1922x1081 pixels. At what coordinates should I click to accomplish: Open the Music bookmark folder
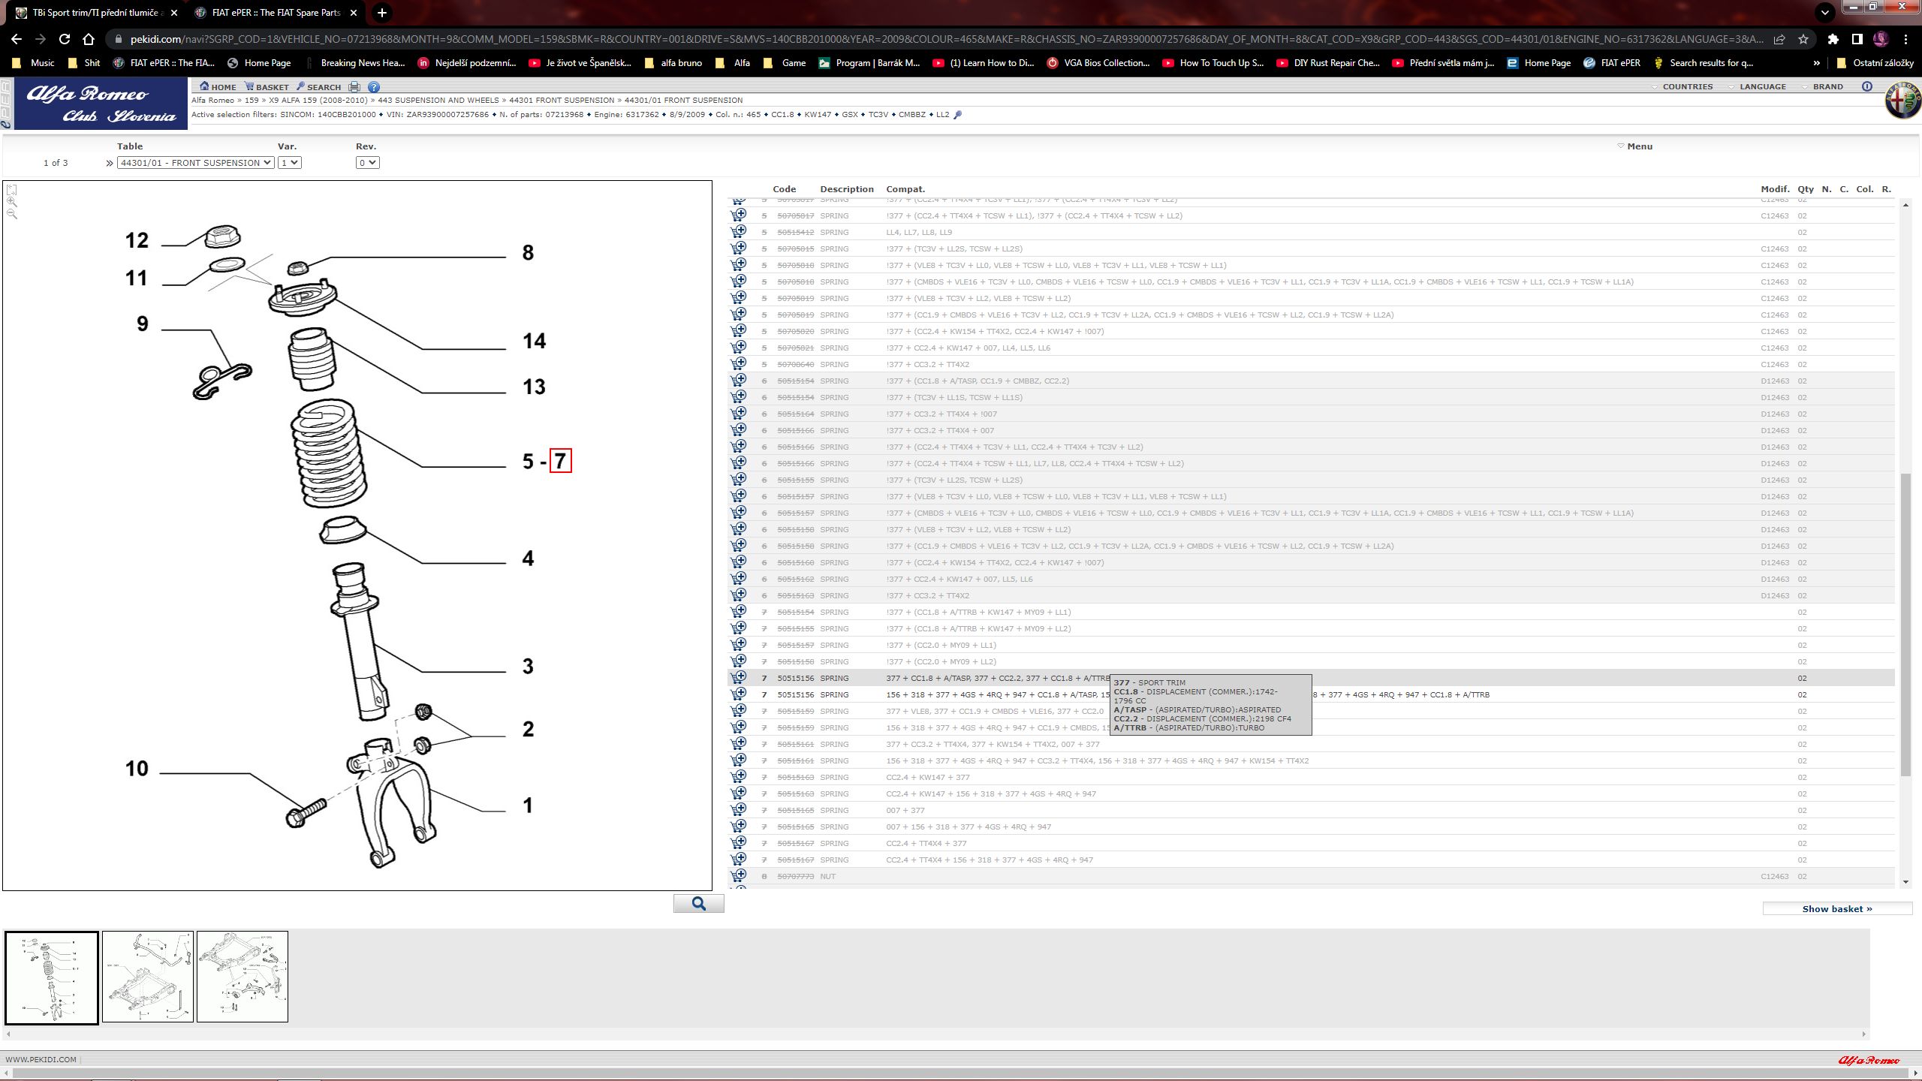pyautogui.click(x=34, y=63)
